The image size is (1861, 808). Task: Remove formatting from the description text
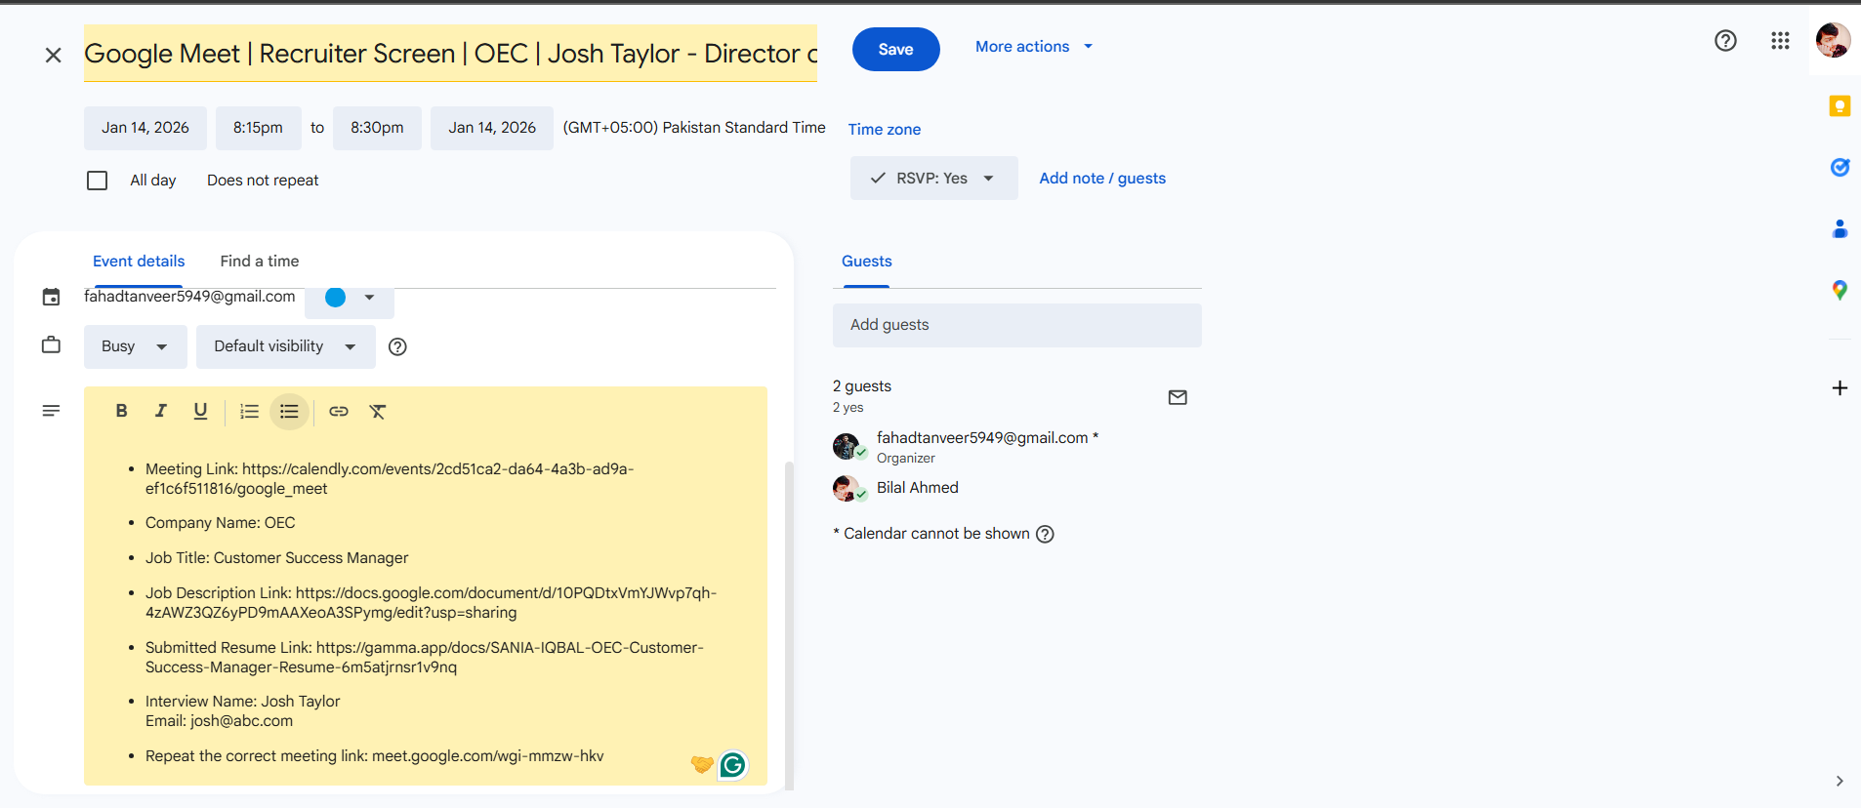coord(378,411)
